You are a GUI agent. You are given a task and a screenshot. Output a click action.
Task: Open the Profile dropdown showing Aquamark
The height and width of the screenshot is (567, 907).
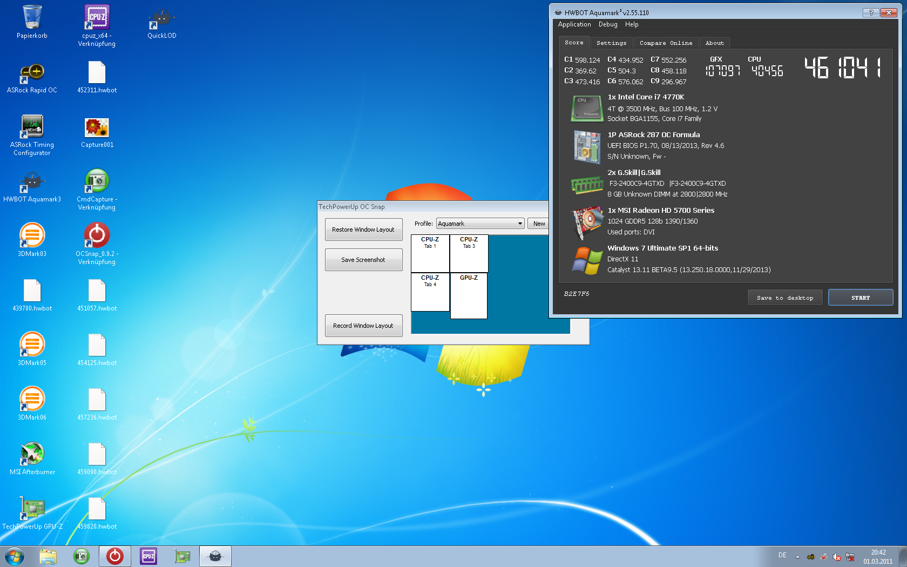pyautogui.click(x=480, y=224)
